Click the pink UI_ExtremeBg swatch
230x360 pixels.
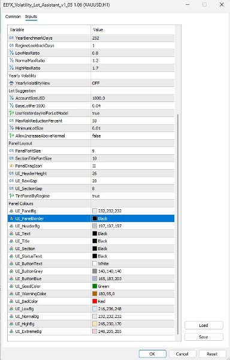95,332
